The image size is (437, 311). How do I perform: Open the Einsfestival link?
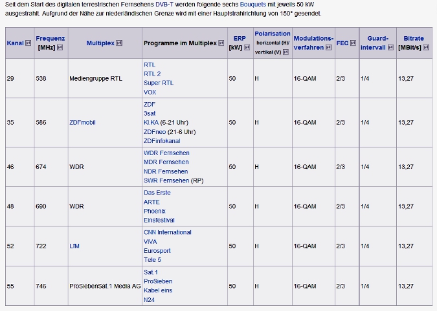click(x=159, y=220)
